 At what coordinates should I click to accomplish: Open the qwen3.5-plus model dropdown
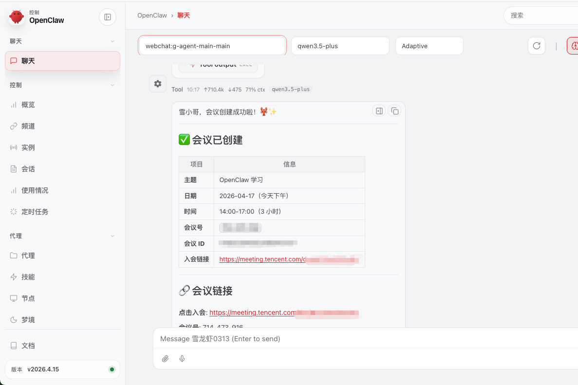(x=340, y=46)
